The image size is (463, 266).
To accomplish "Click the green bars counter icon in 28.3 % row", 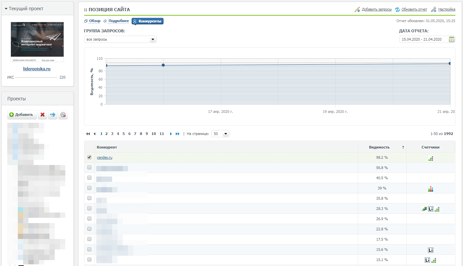I will tap(437, 209).
